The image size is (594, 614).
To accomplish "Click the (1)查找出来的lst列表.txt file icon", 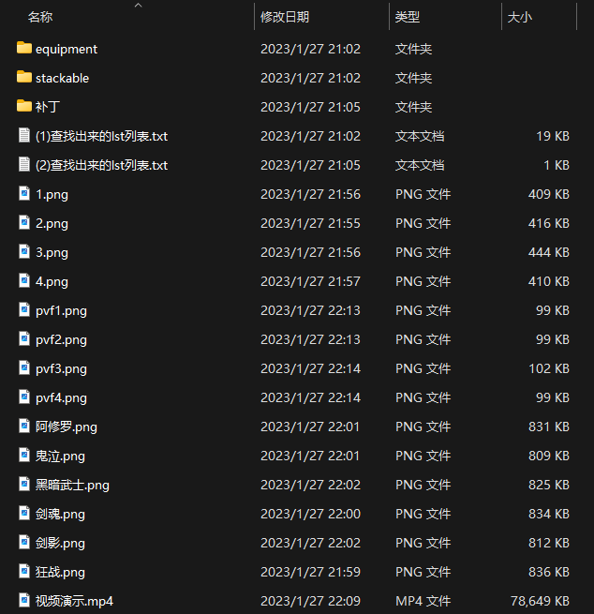I will point(24,135).
